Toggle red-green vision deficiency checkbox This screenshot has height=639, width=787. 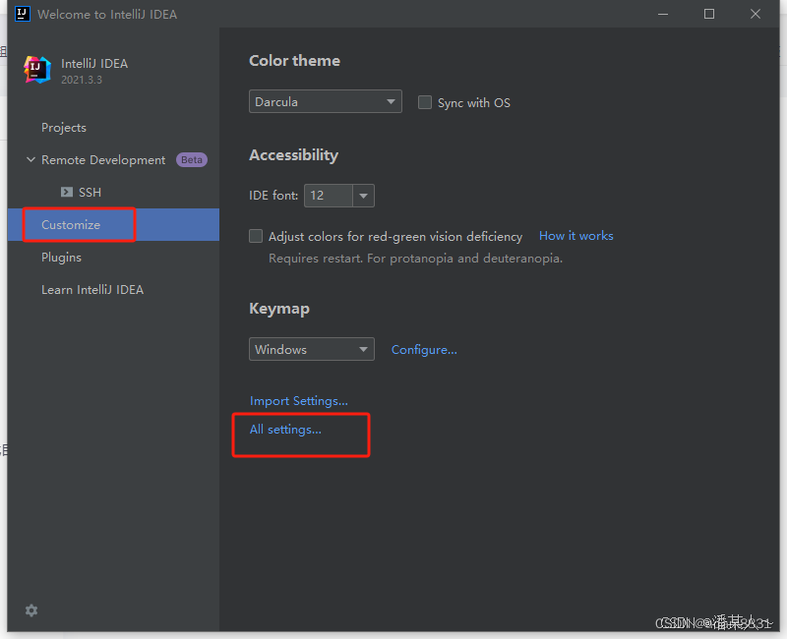(256, 236)
